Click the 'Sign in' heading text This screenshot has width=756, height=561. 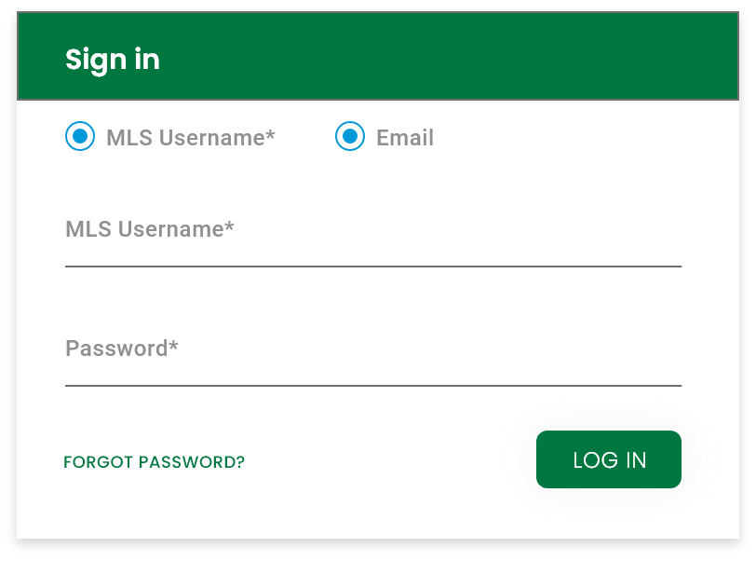[x=113, y=60]
